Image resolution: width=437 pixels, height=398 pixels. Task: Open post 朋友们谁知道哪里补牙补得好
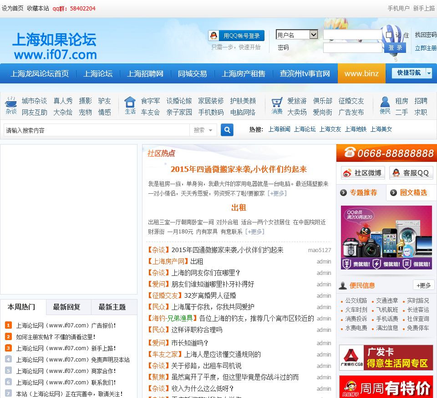coord(213,284)
